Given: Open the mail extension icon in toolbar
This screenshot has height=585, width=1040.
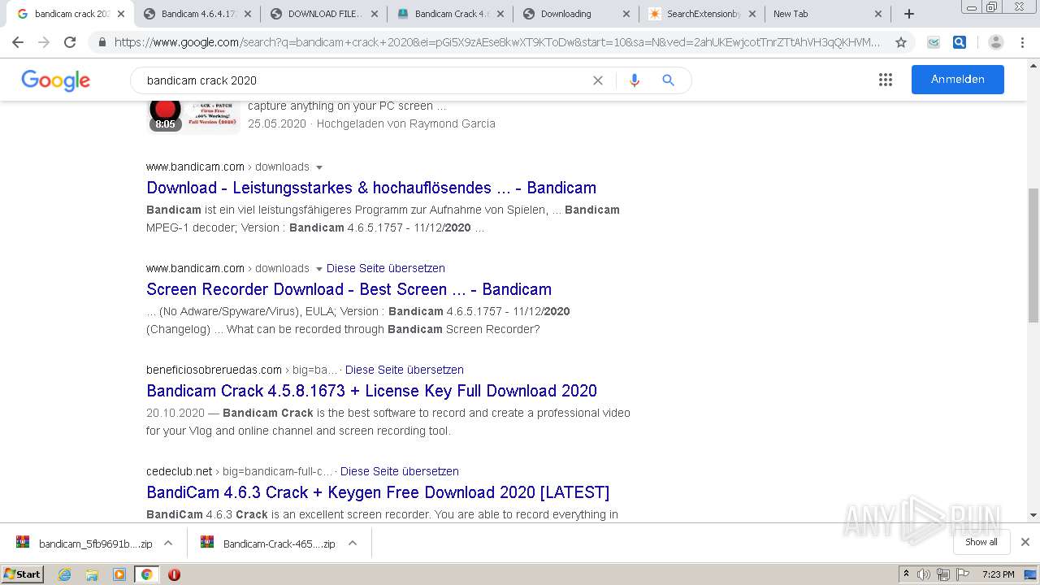Looking at the screenshot, I should (934, 42).
